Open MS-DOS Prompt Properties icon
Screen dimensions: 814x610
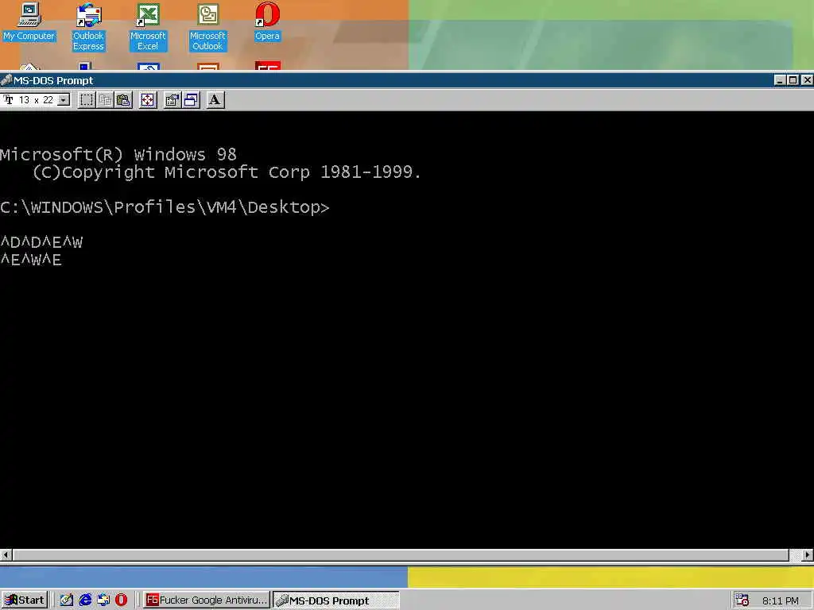(x=172, y=99)
